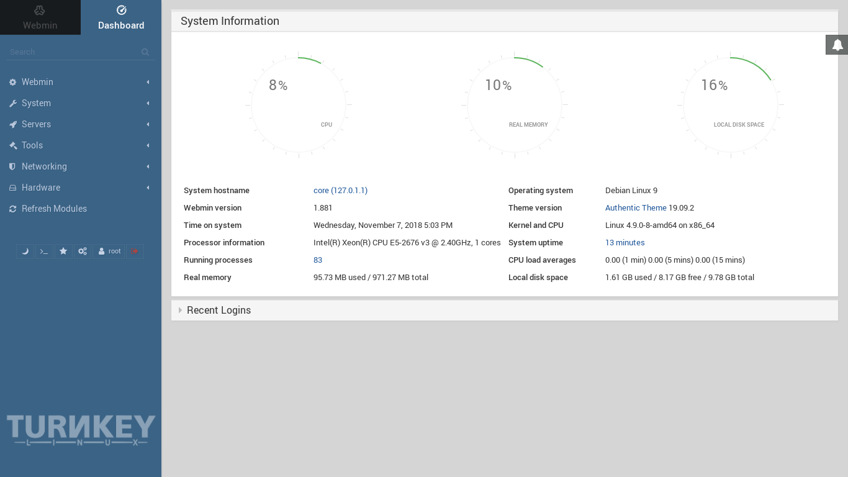Expand the Networking category
The height and width of the screenshot is (477, 848).
[x=44, y=166]
